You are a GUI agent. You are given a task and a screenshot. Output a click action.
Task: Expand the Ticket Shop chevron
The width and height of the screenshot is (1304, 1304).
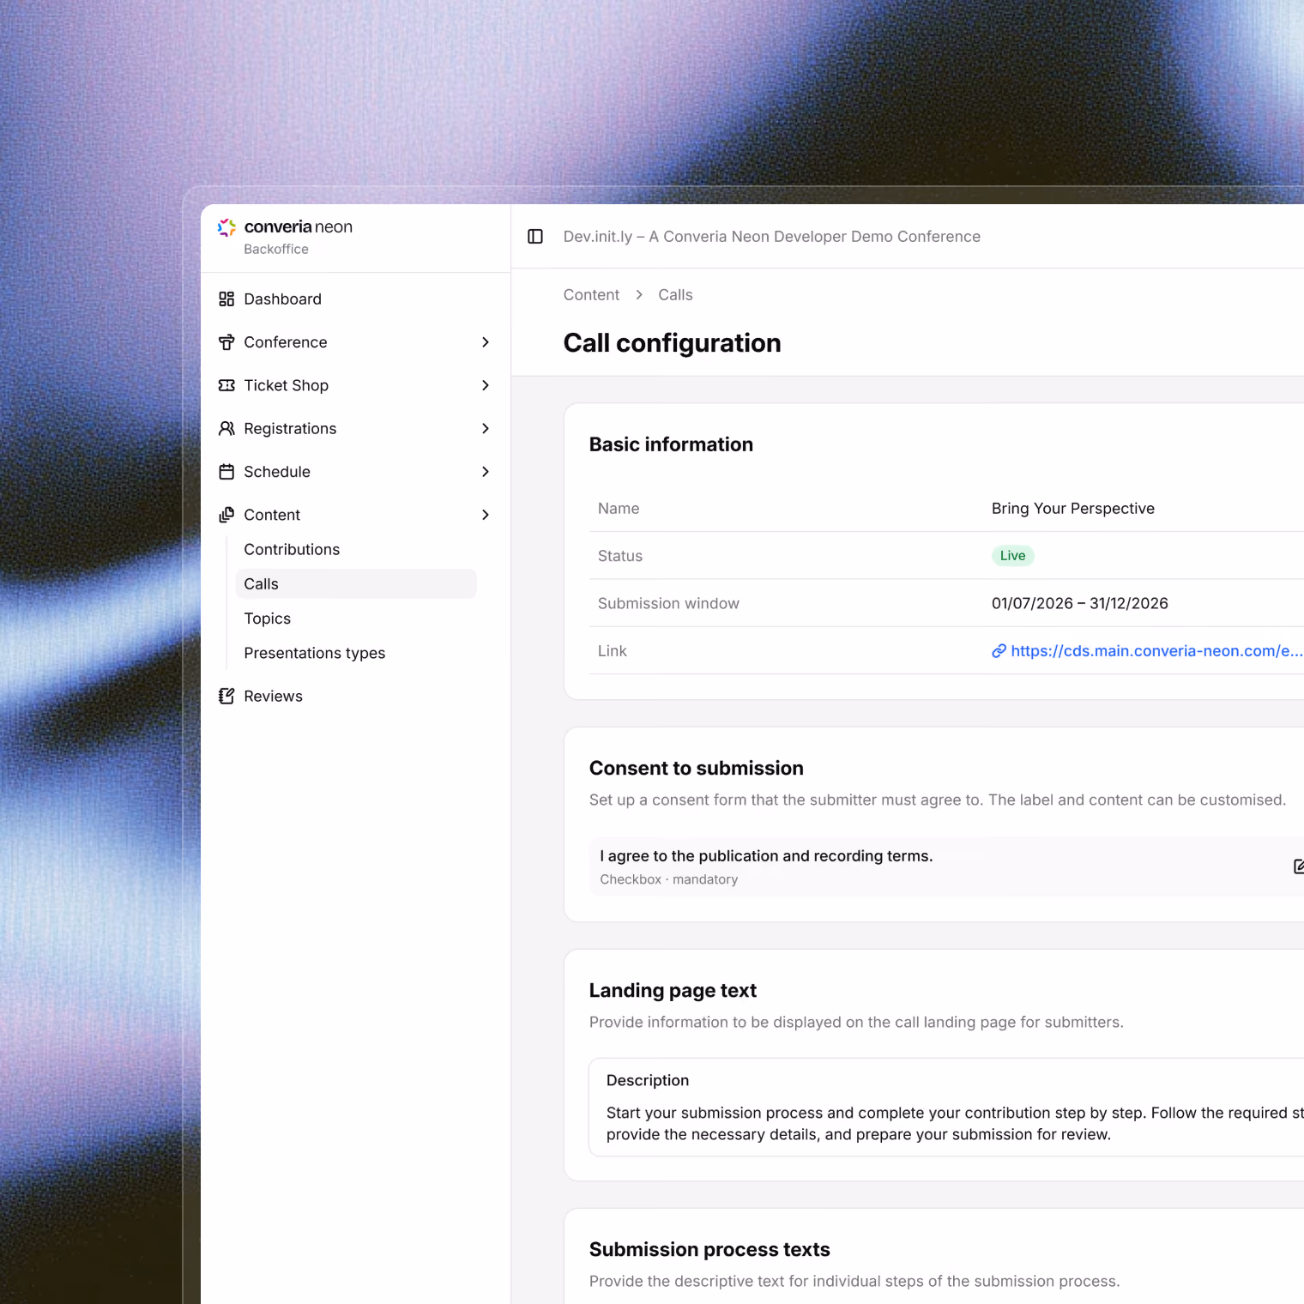(x=486, y=385)
